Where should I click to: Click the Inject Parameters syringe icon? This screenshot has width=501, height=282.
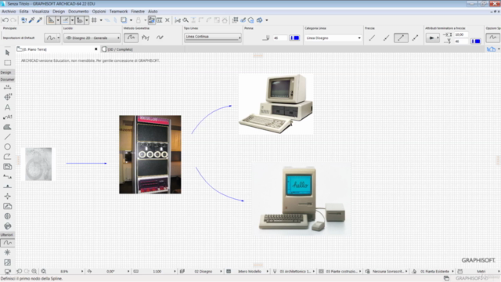[40, 20]
